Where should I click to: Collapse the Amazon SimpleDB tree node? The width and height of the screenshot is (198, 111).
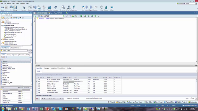2,43
